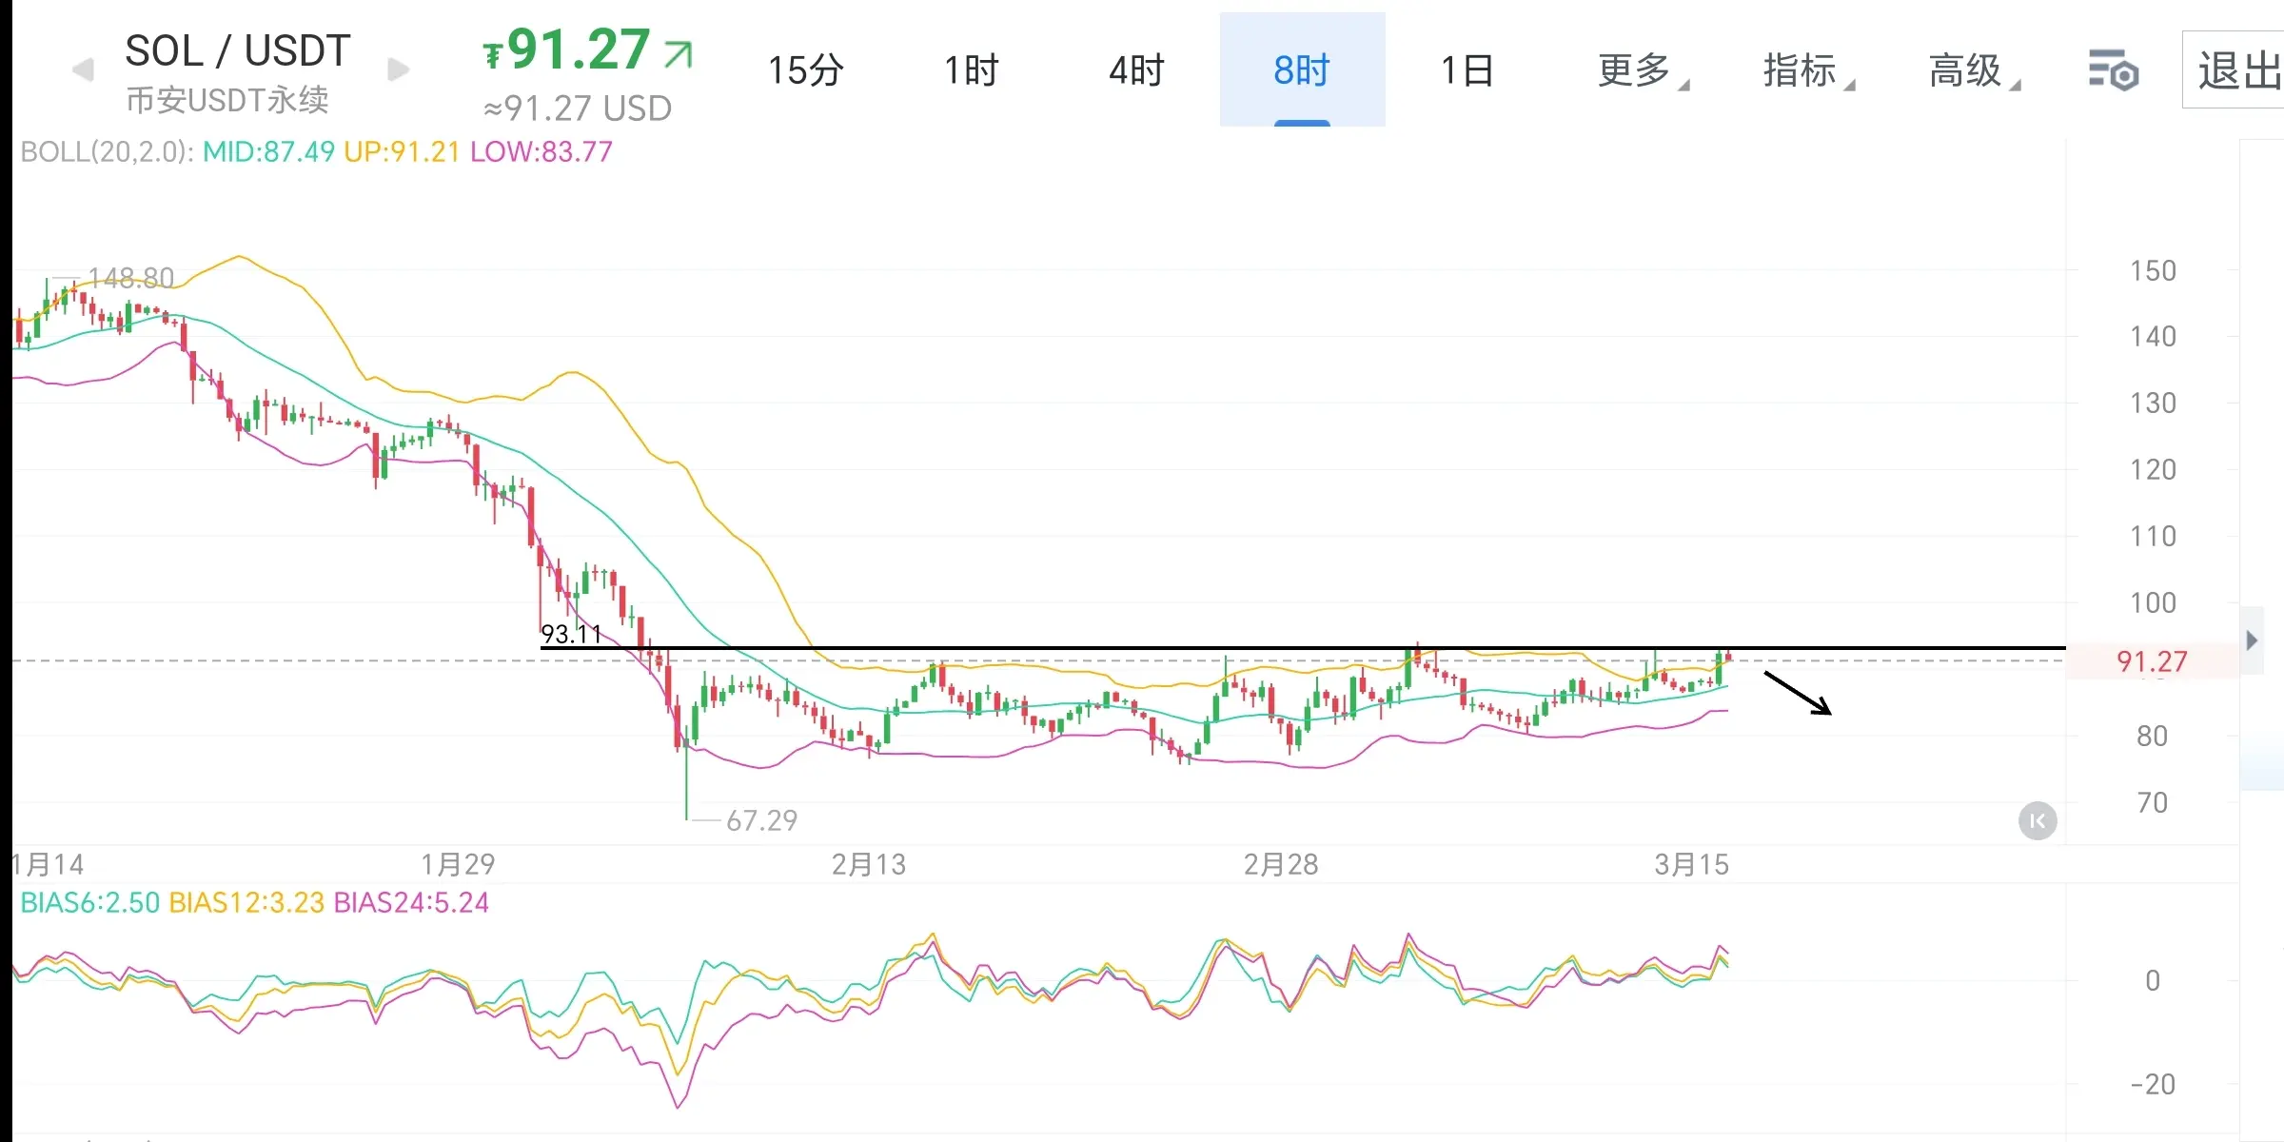Expand right side panel arrow

click(2252, 640)
